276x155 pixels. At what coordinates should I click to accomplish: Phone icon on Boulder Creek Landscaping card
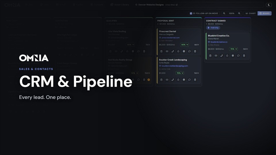[x=172, y=80]
